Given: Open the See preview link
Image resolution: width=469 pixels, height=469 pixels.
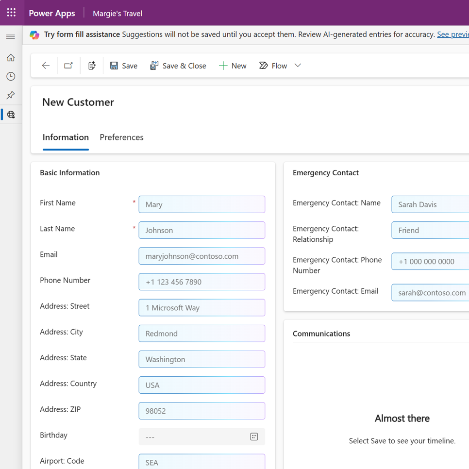Looking at the screenshot, I should point(453,34).
